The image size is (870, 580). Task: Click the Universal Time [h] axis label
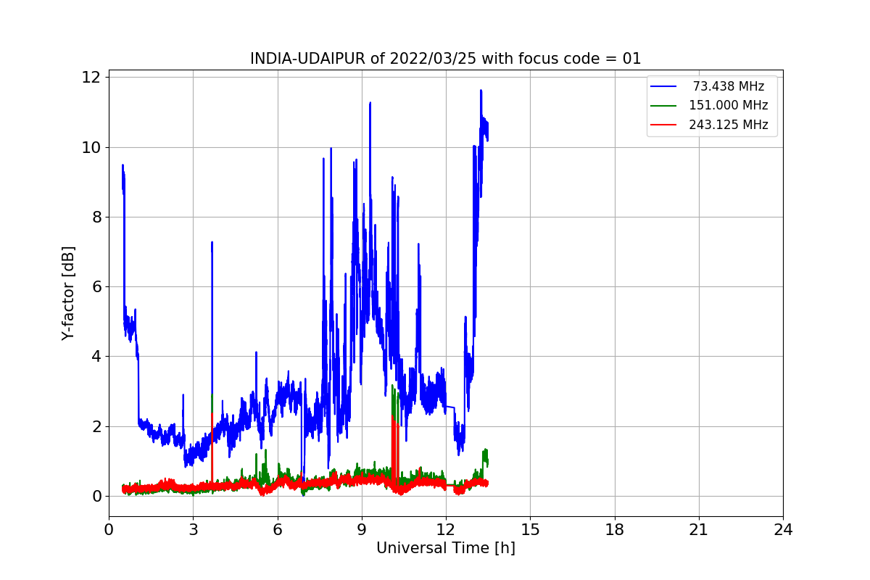[x=446, y=548]
